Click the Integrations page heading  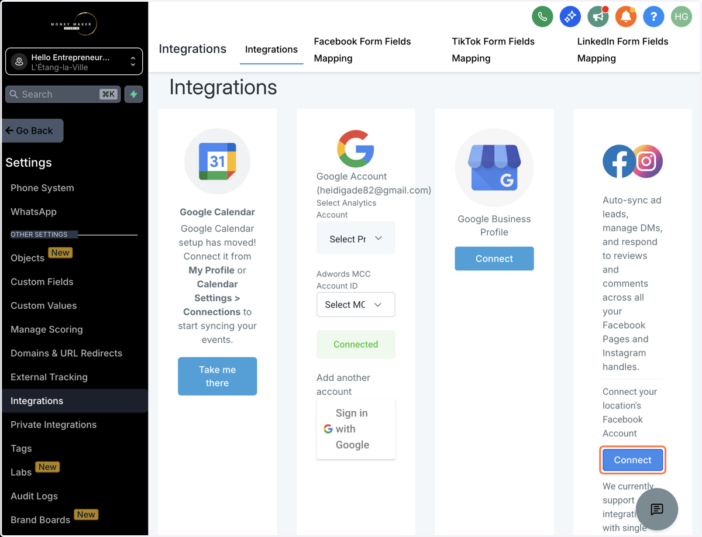coord(223,87)
